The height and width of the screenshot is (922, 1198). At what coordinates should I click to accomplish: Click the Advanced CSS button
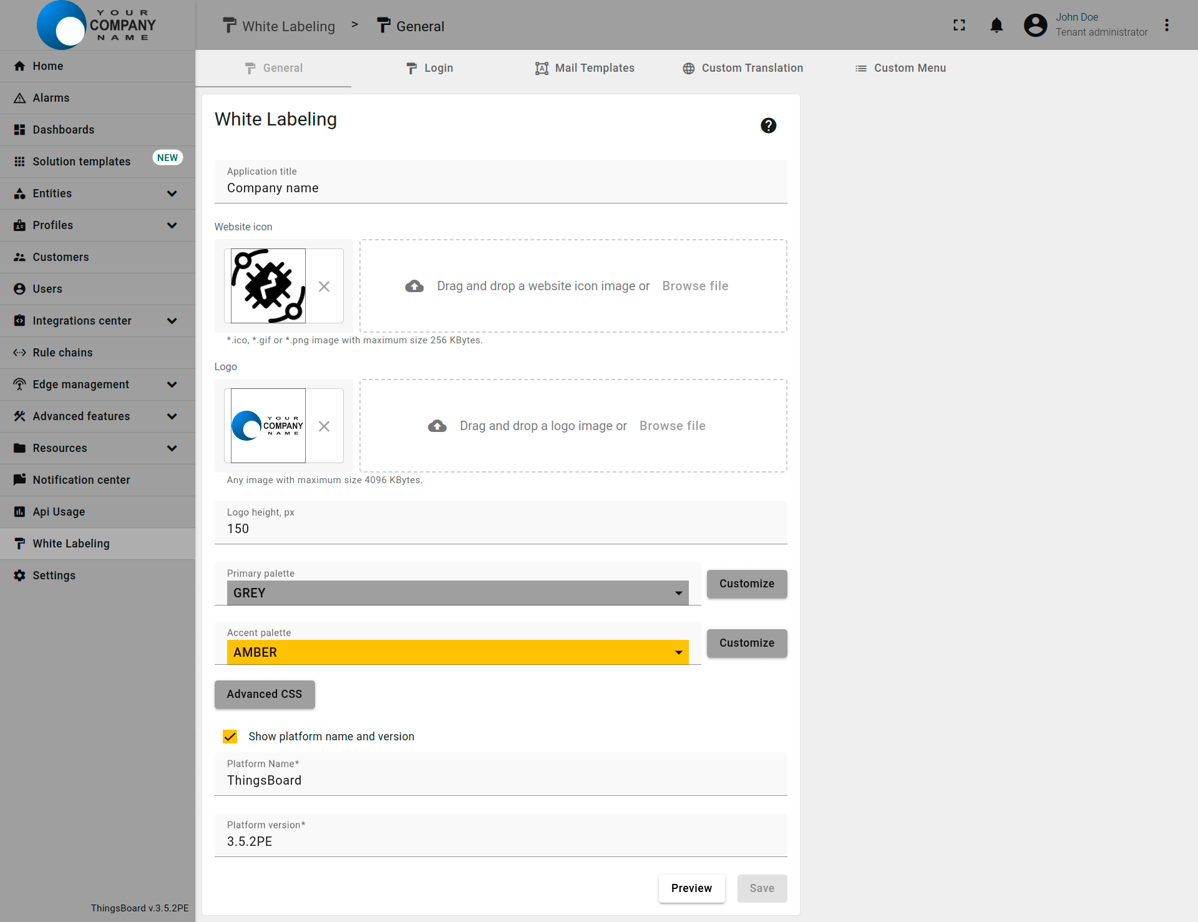click(265, 694)
